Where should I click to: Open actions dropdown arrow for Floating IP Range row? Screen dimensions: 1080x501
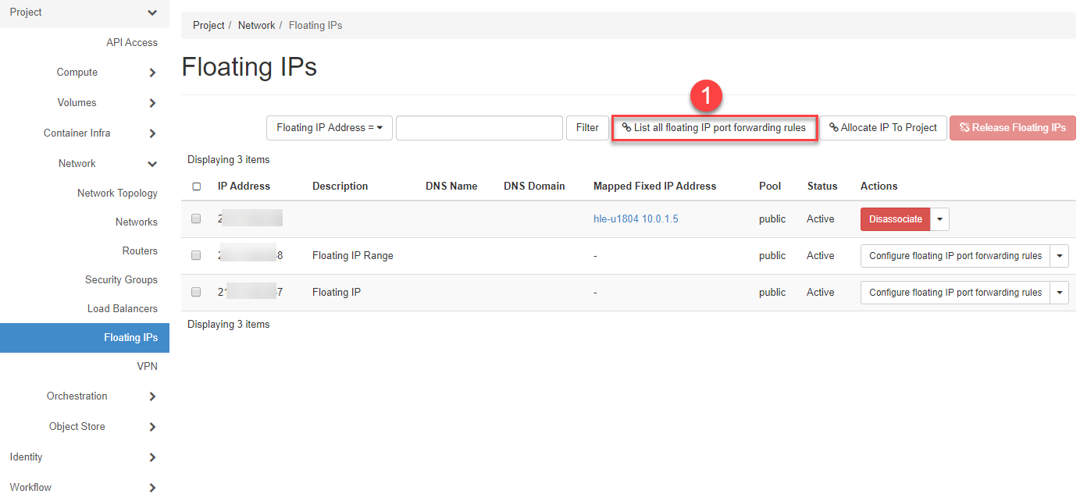tap(1059, 256)
